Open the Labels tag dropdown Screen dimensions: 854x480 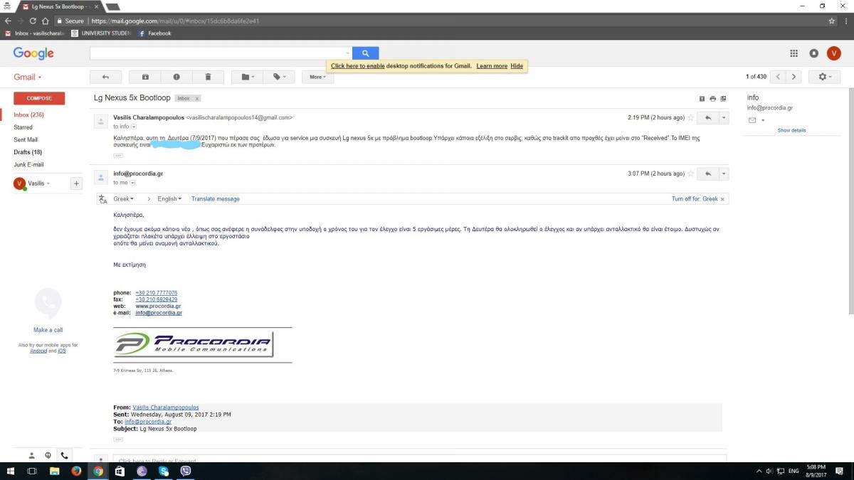pyautogui.click(x=279, y=77)
